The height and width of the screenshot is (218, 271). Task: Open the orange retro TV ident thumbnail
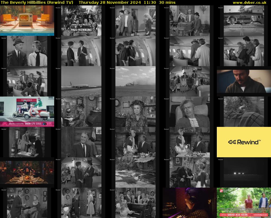tap(27, 21)
